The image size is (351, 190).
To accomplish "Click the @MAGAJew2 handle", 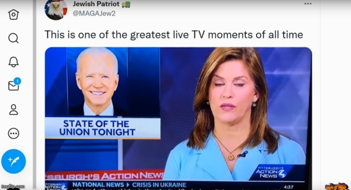I will pos(94,13).
